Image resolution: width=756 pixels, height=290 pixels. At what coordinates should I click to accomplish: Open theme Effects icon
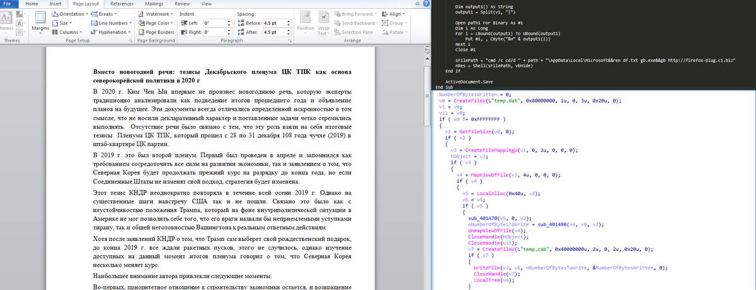click(20, 31)
